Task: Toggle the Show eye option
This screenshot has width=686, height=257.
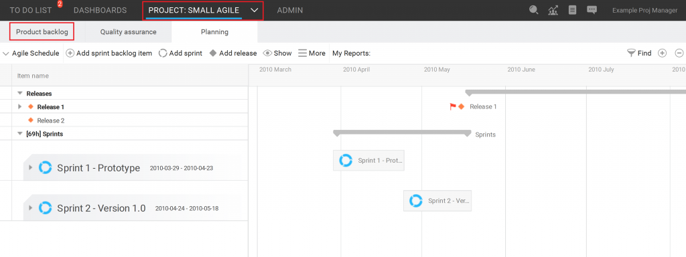Action: tap(277, 54)
